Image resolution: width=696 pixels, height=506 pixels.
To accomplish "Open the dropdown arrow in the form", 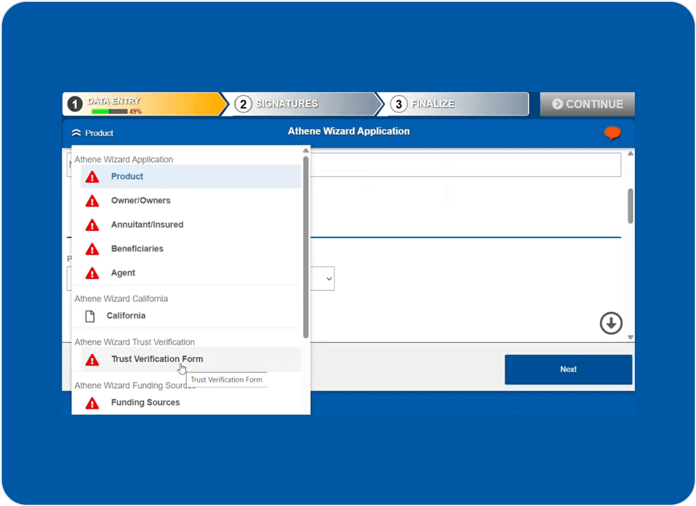I will (x=329, y=279).
